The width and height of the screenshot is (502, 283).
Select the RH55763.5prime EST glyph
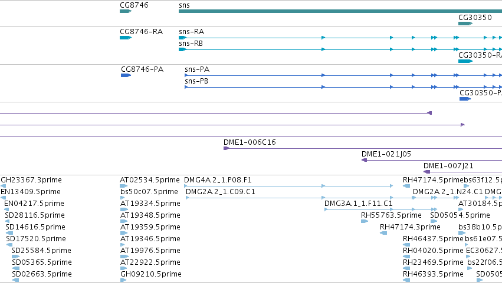[365, 221]
